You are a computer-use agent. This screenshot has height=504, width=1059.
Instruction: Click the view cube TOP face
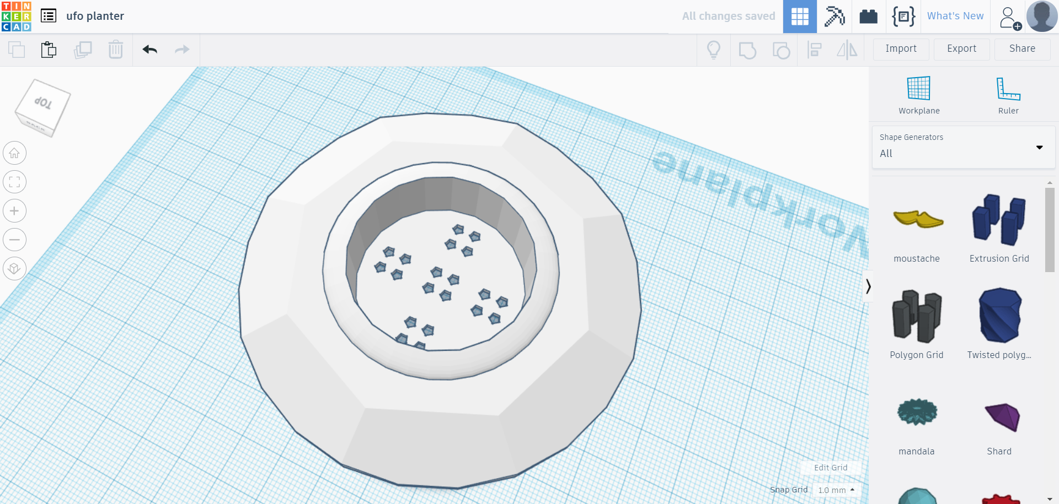[43, 102]
